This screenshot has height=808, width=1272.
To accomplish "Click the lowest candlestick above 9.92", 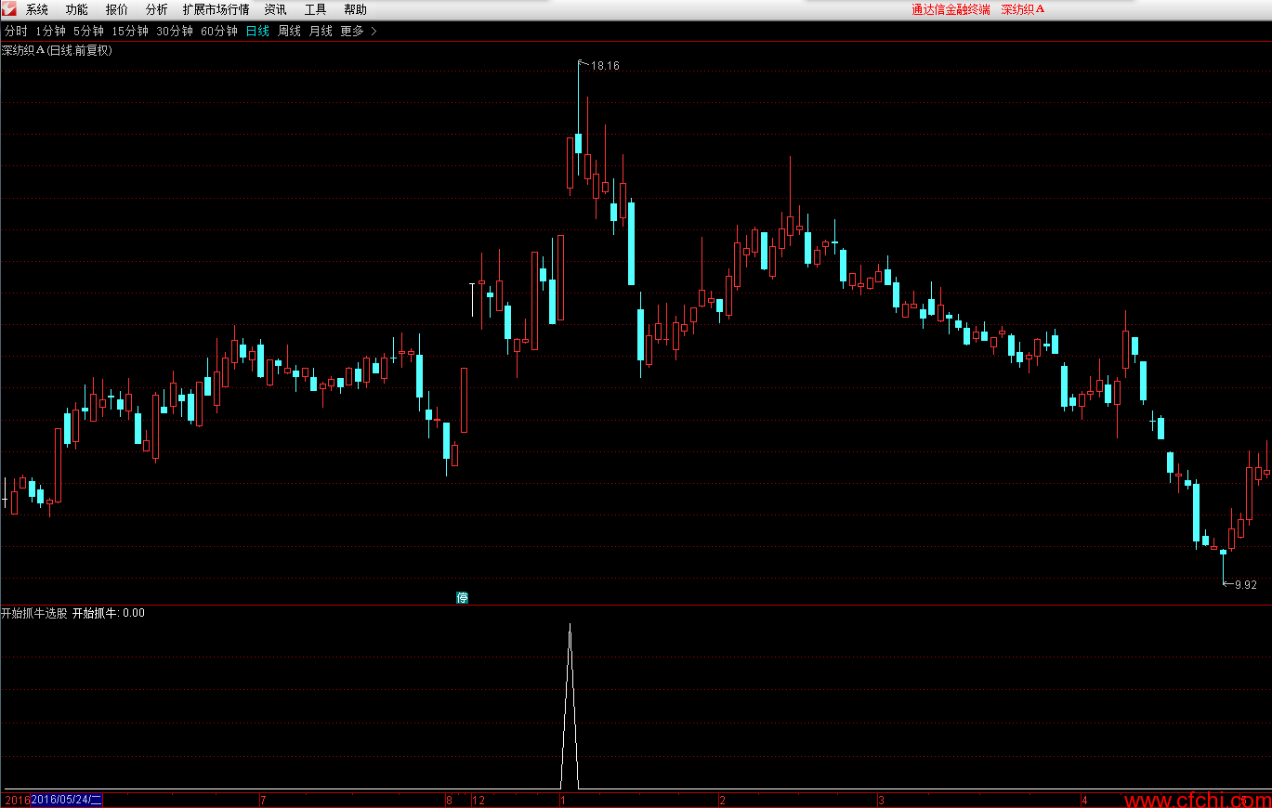I will [x=1223, y=552].
